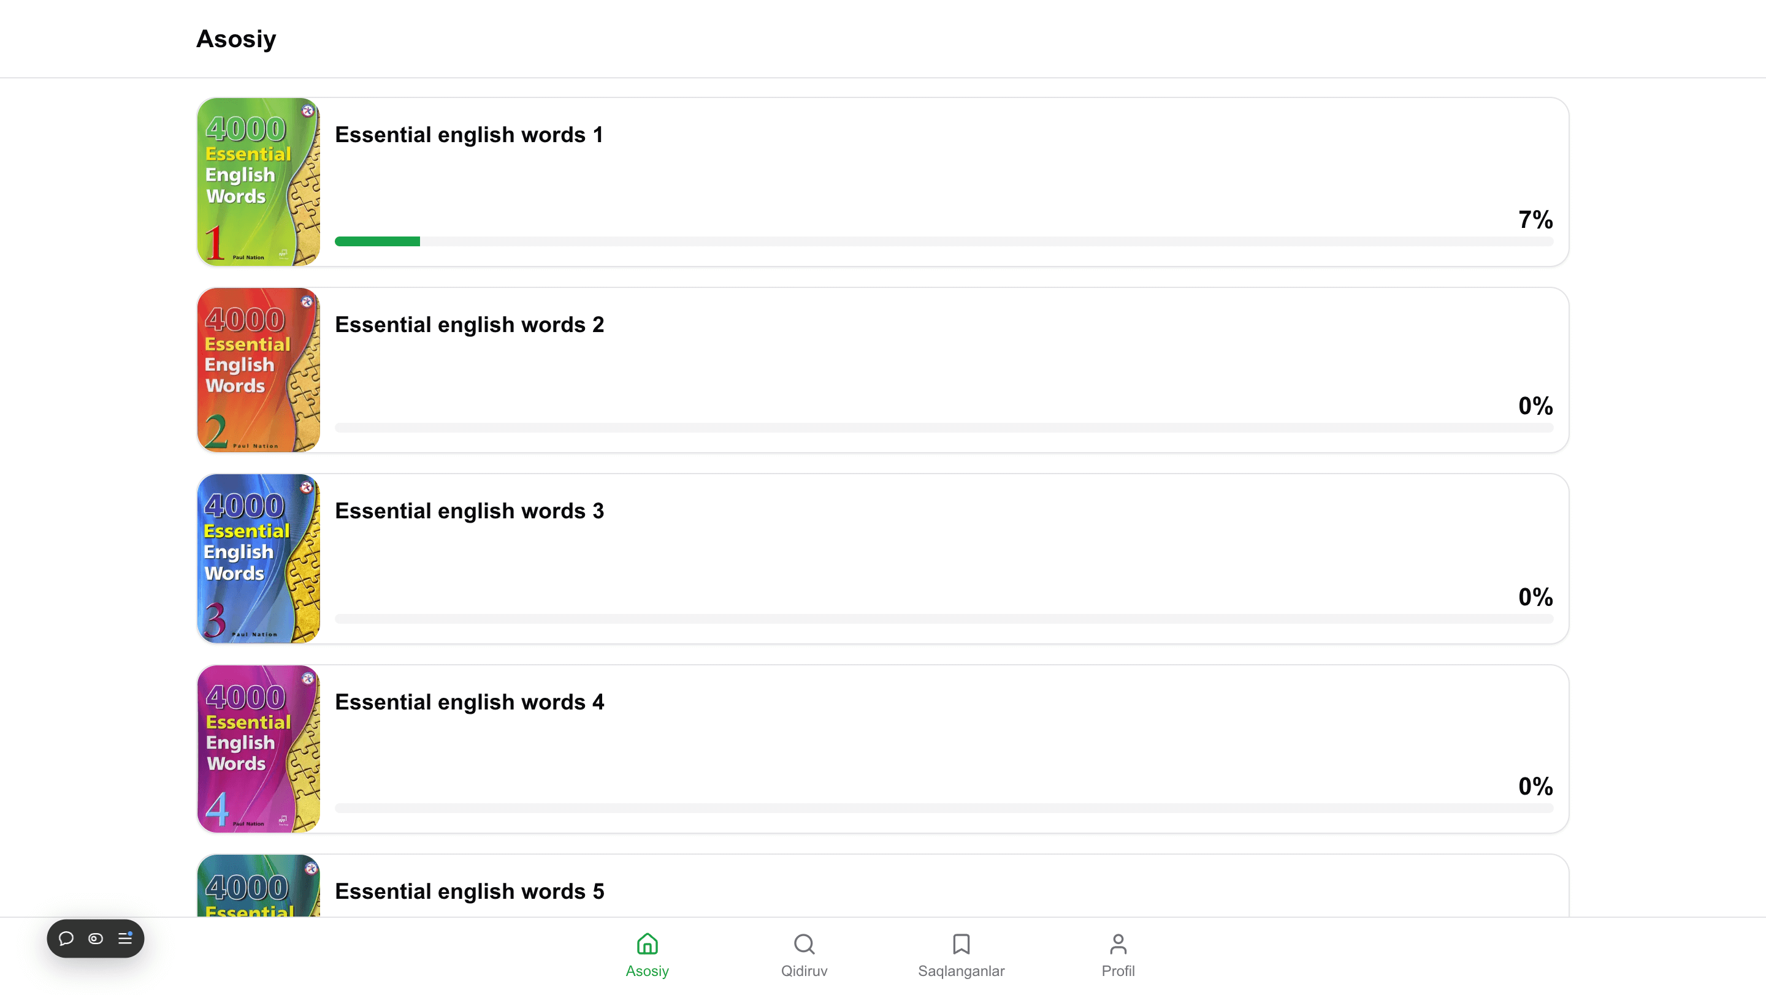Open the red book 2 cover image

point(258,370)
